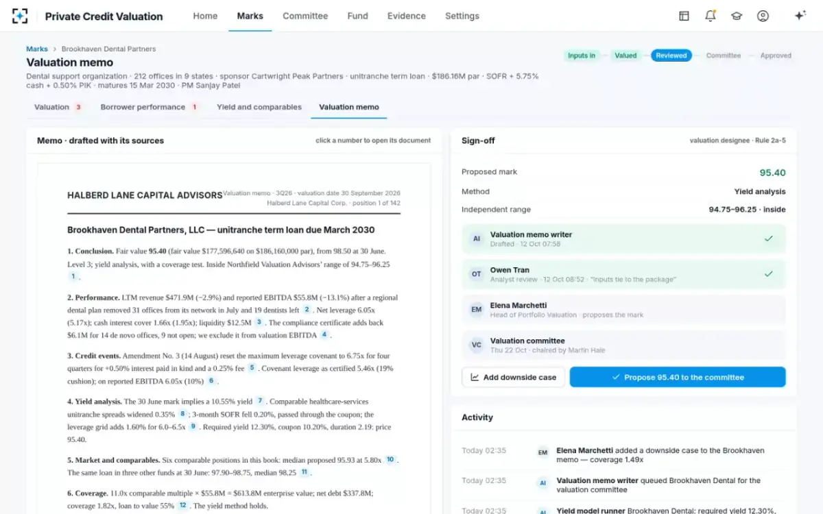The width and height of the screenshot is (823, 514).
Task: Click the EM avatar in the Sign-off panel
Action: pyautogui.click(x=476, y=310)
